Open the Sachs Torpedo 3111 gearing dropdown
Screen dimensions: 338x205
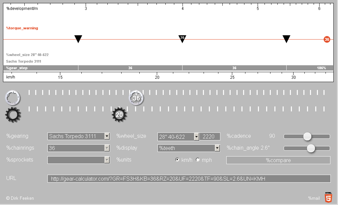coord(78,136)
